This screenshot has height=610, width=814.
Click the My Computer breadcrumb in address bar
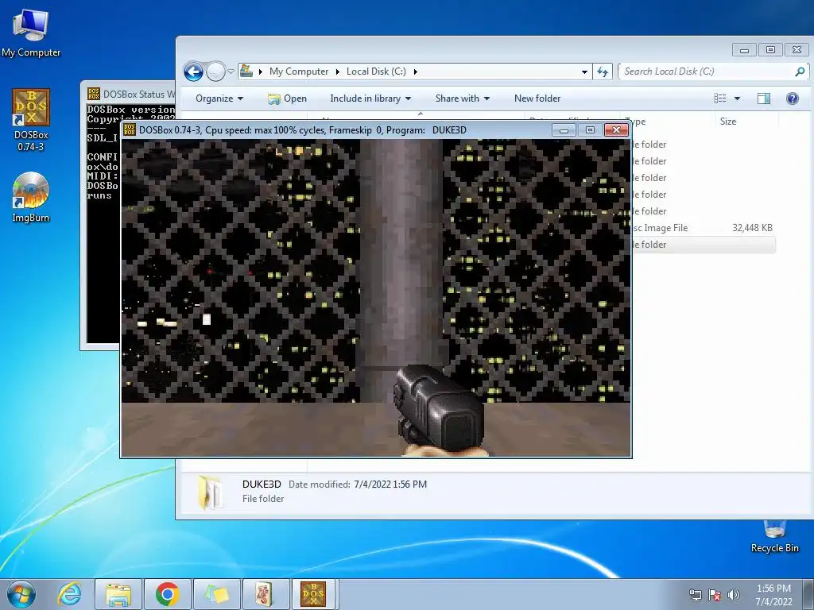click(299, 71)
